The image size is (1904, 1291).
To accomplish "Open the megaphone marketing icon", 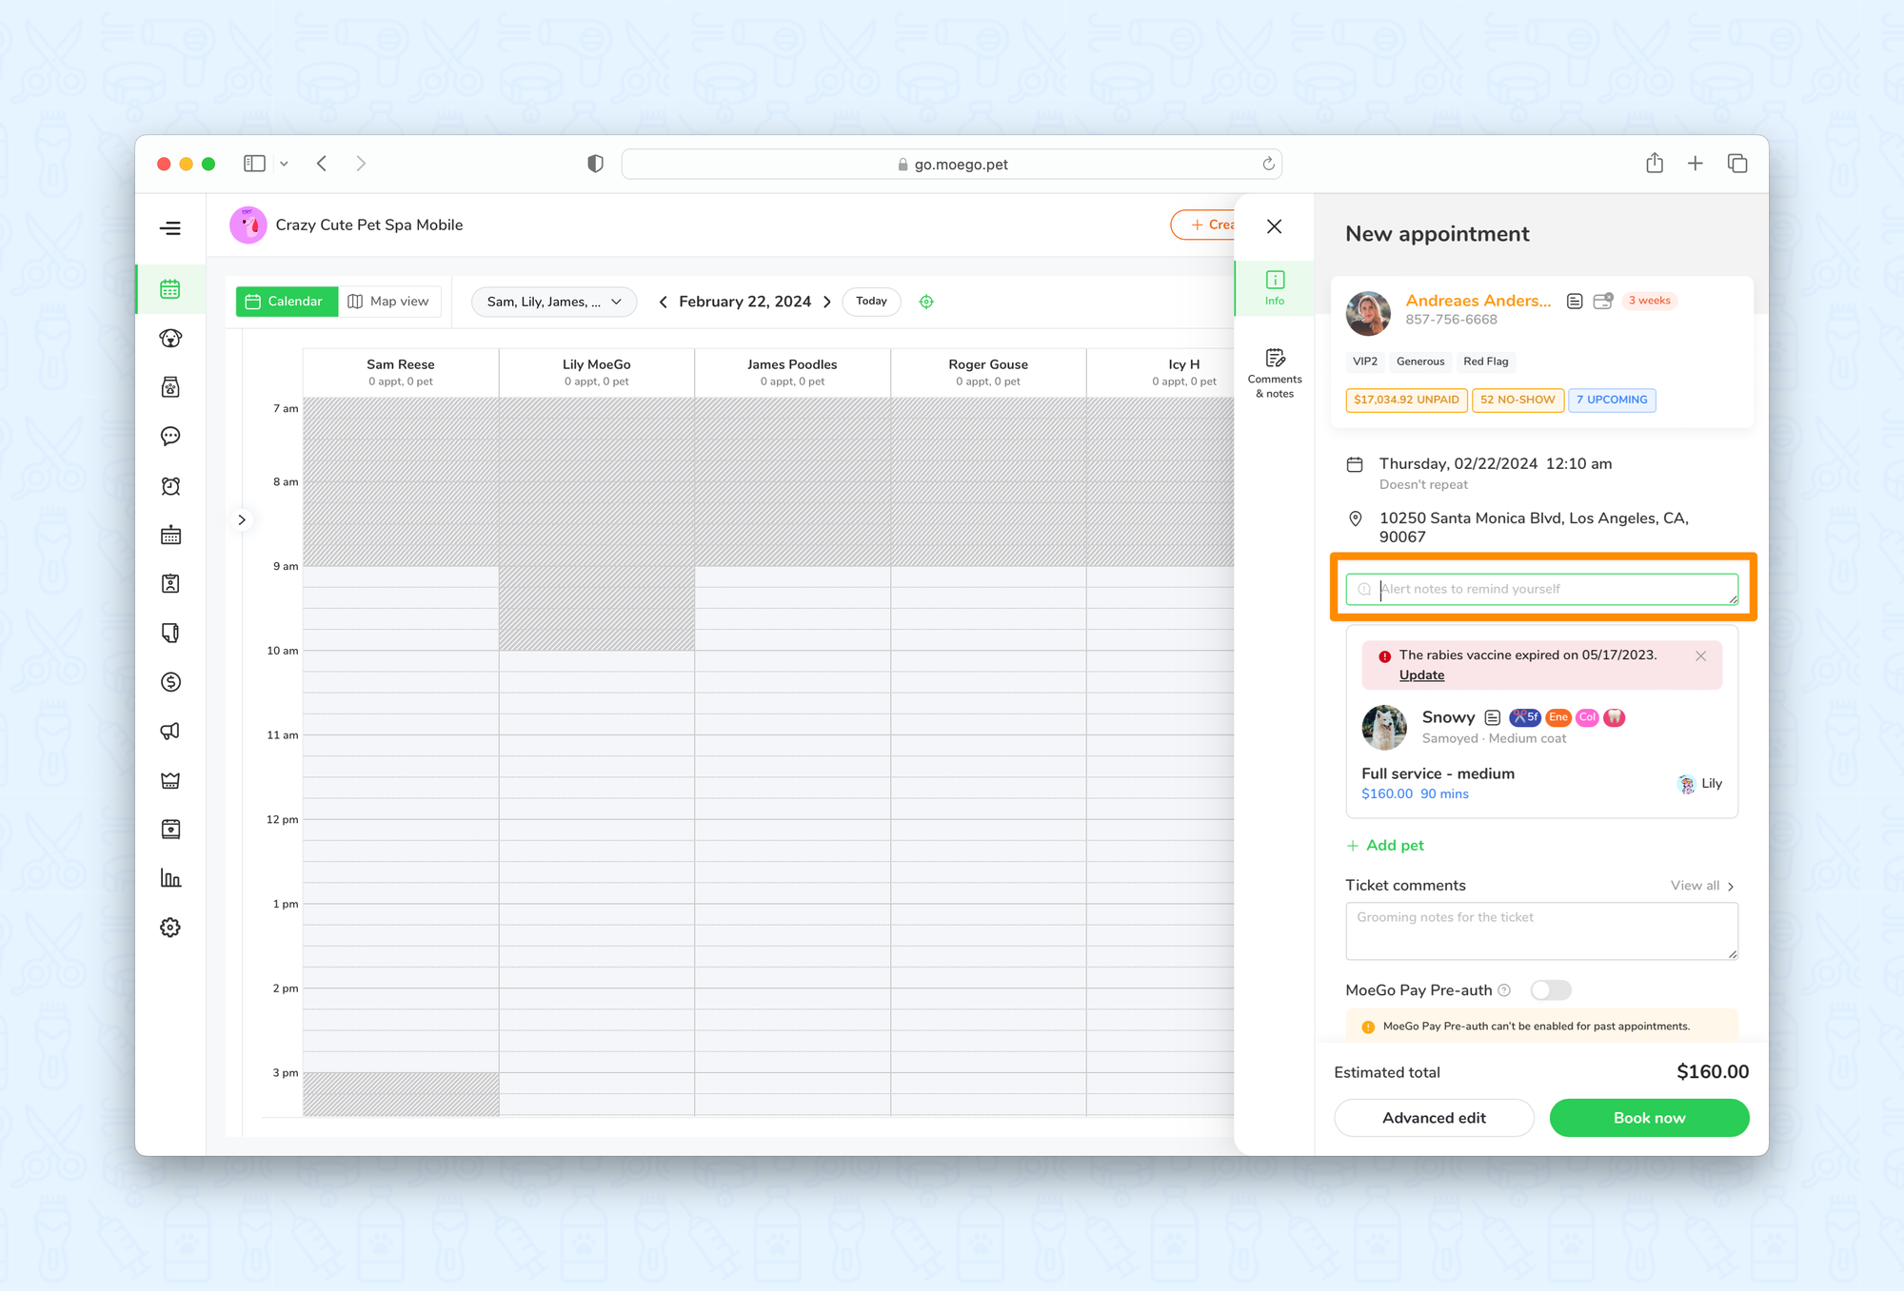I will [x=170, y=732].
